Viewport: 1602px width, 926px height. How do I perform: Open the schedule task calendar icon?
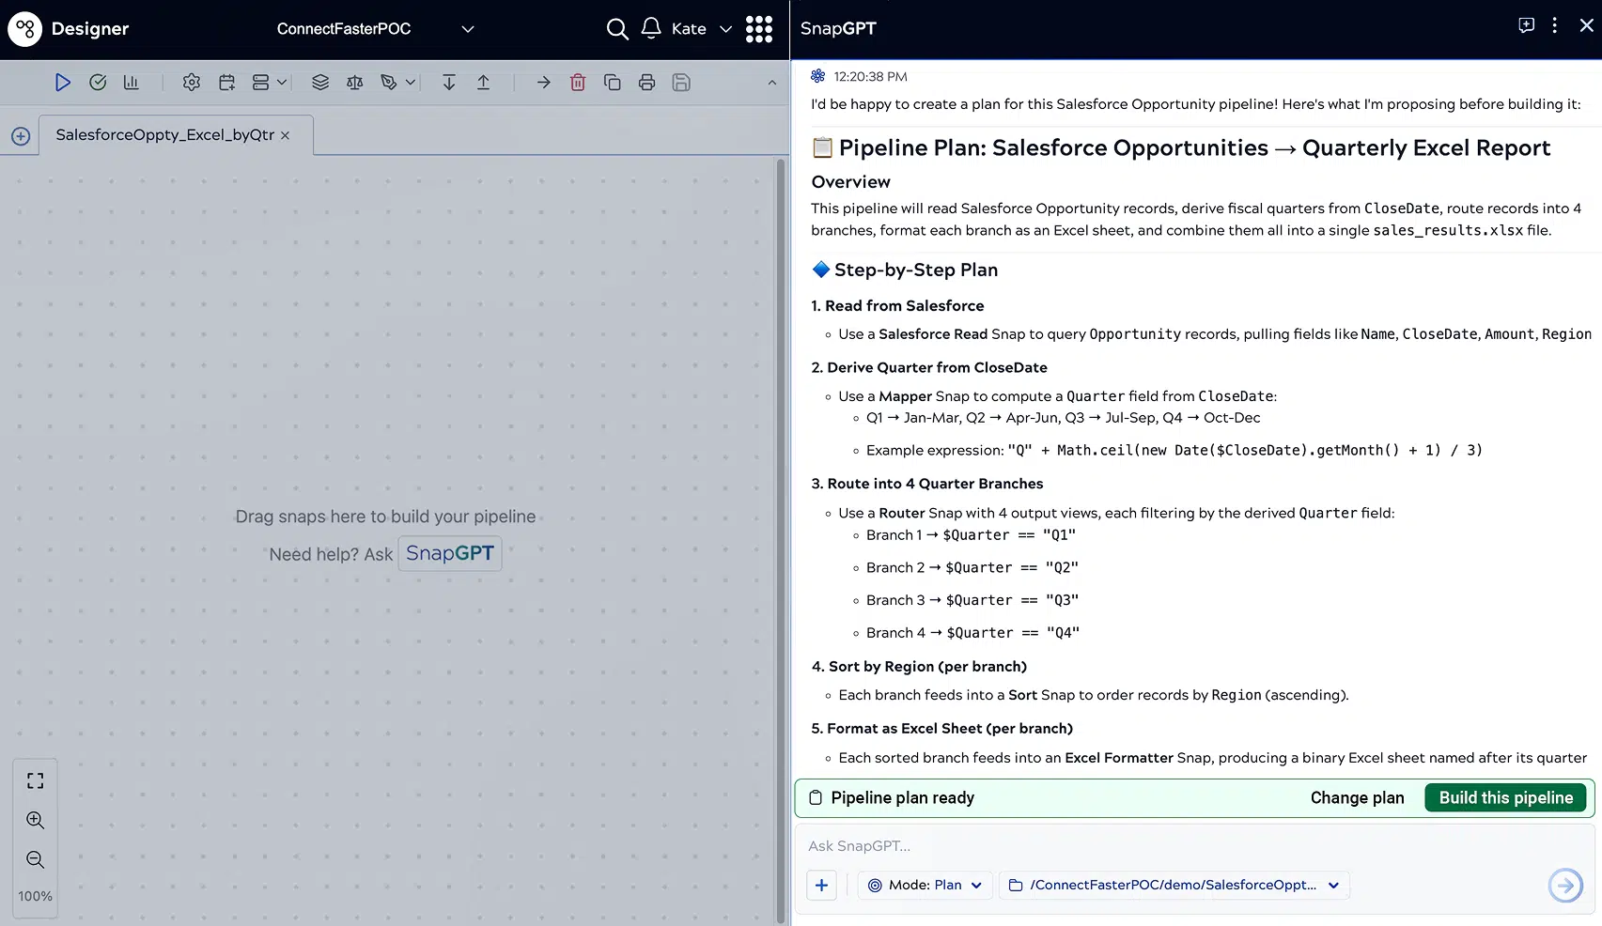point(226,83)
